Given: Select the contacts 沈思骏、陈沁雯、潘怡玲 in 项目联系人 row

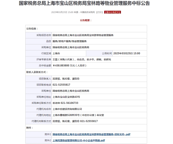Looking at the screenshot, I should click(66, 79).
